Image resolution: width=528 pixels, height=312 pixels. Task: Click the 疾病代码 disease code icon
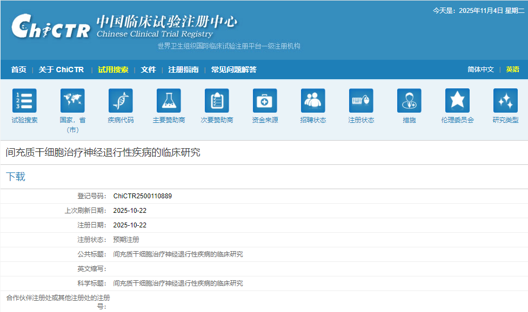coord(120,101)
